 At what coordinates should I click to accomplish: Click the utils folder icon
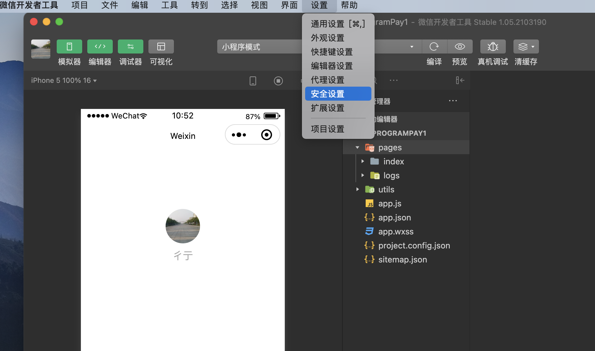[369, 190]
